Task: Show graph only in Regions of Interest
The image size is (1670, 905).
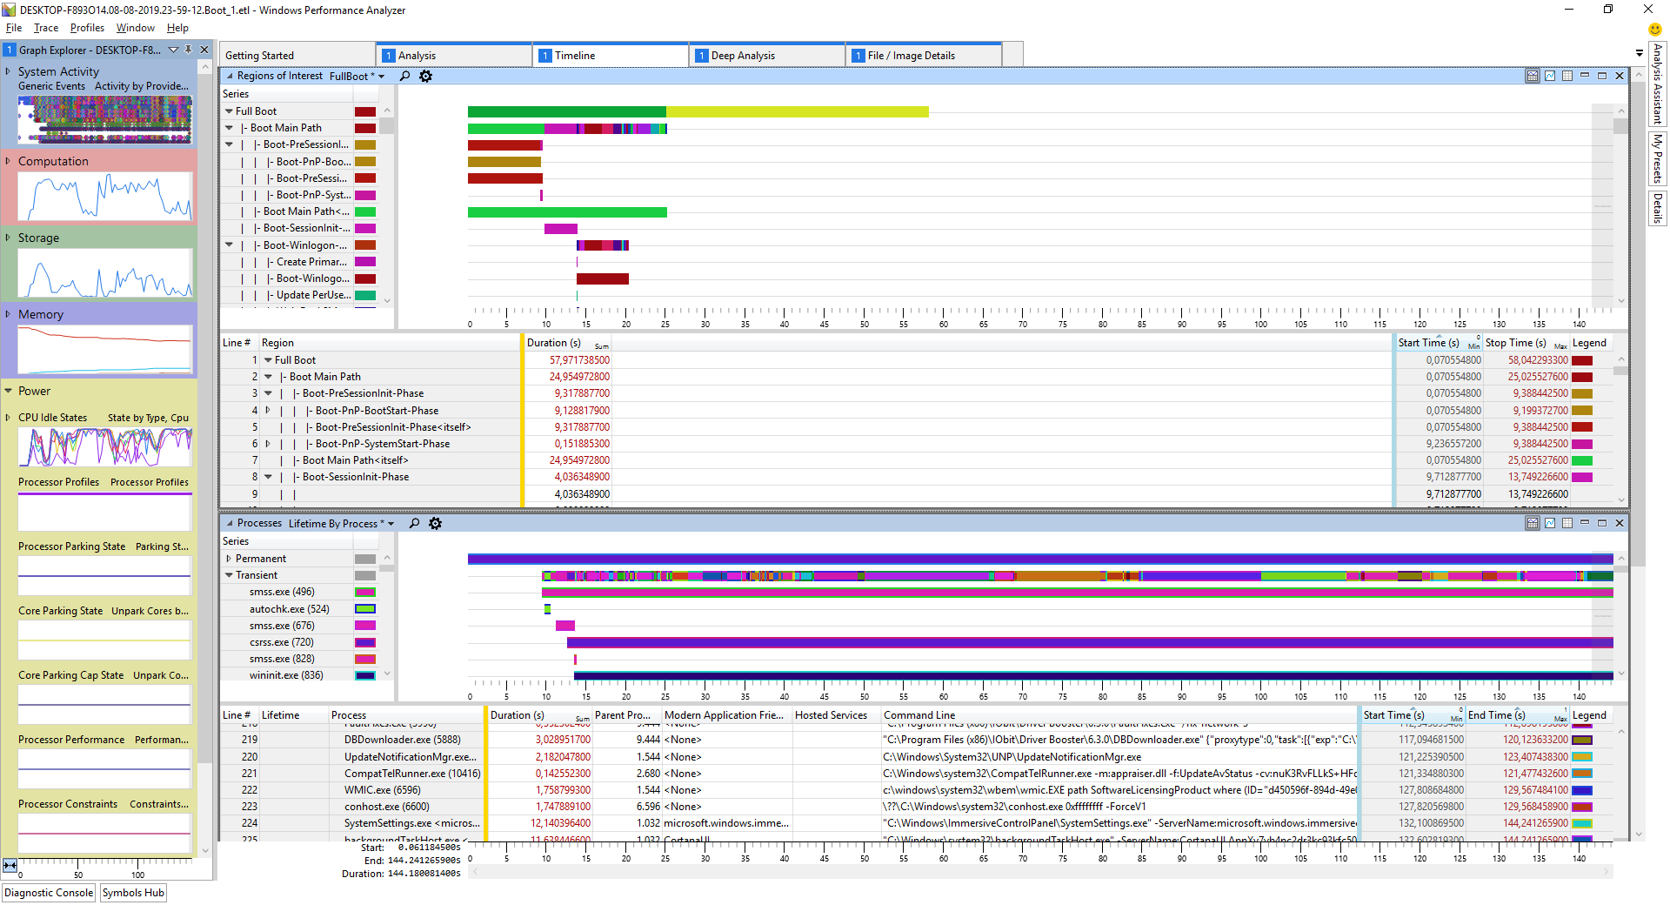Action: point(1550,76)
